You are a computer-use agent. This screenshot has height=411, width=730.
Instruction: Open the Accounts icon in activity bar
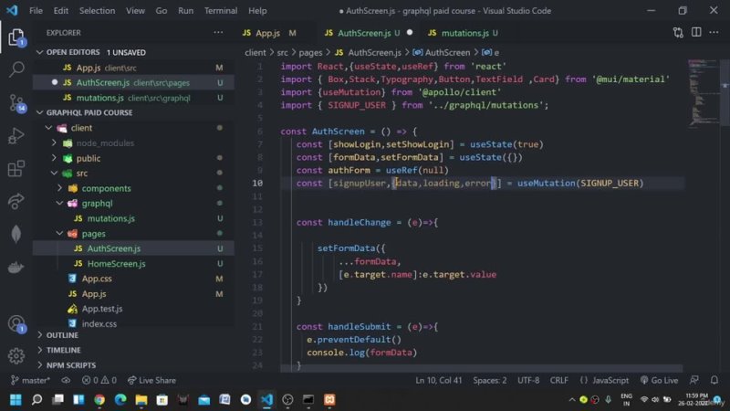click(x=16, y=323)
